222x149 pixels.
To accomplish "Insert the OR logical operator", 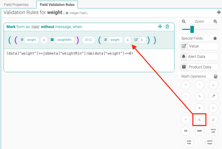I will 186,131.
